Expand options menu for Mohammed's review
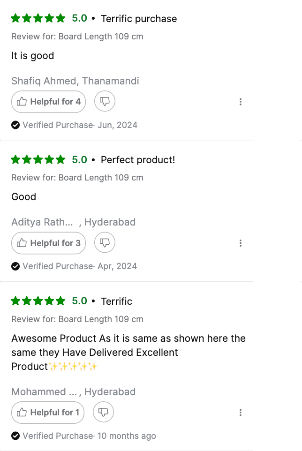Image resolution: width=302 pixels, height=451 pixels. pyautogui.click(x=240, y=413)
